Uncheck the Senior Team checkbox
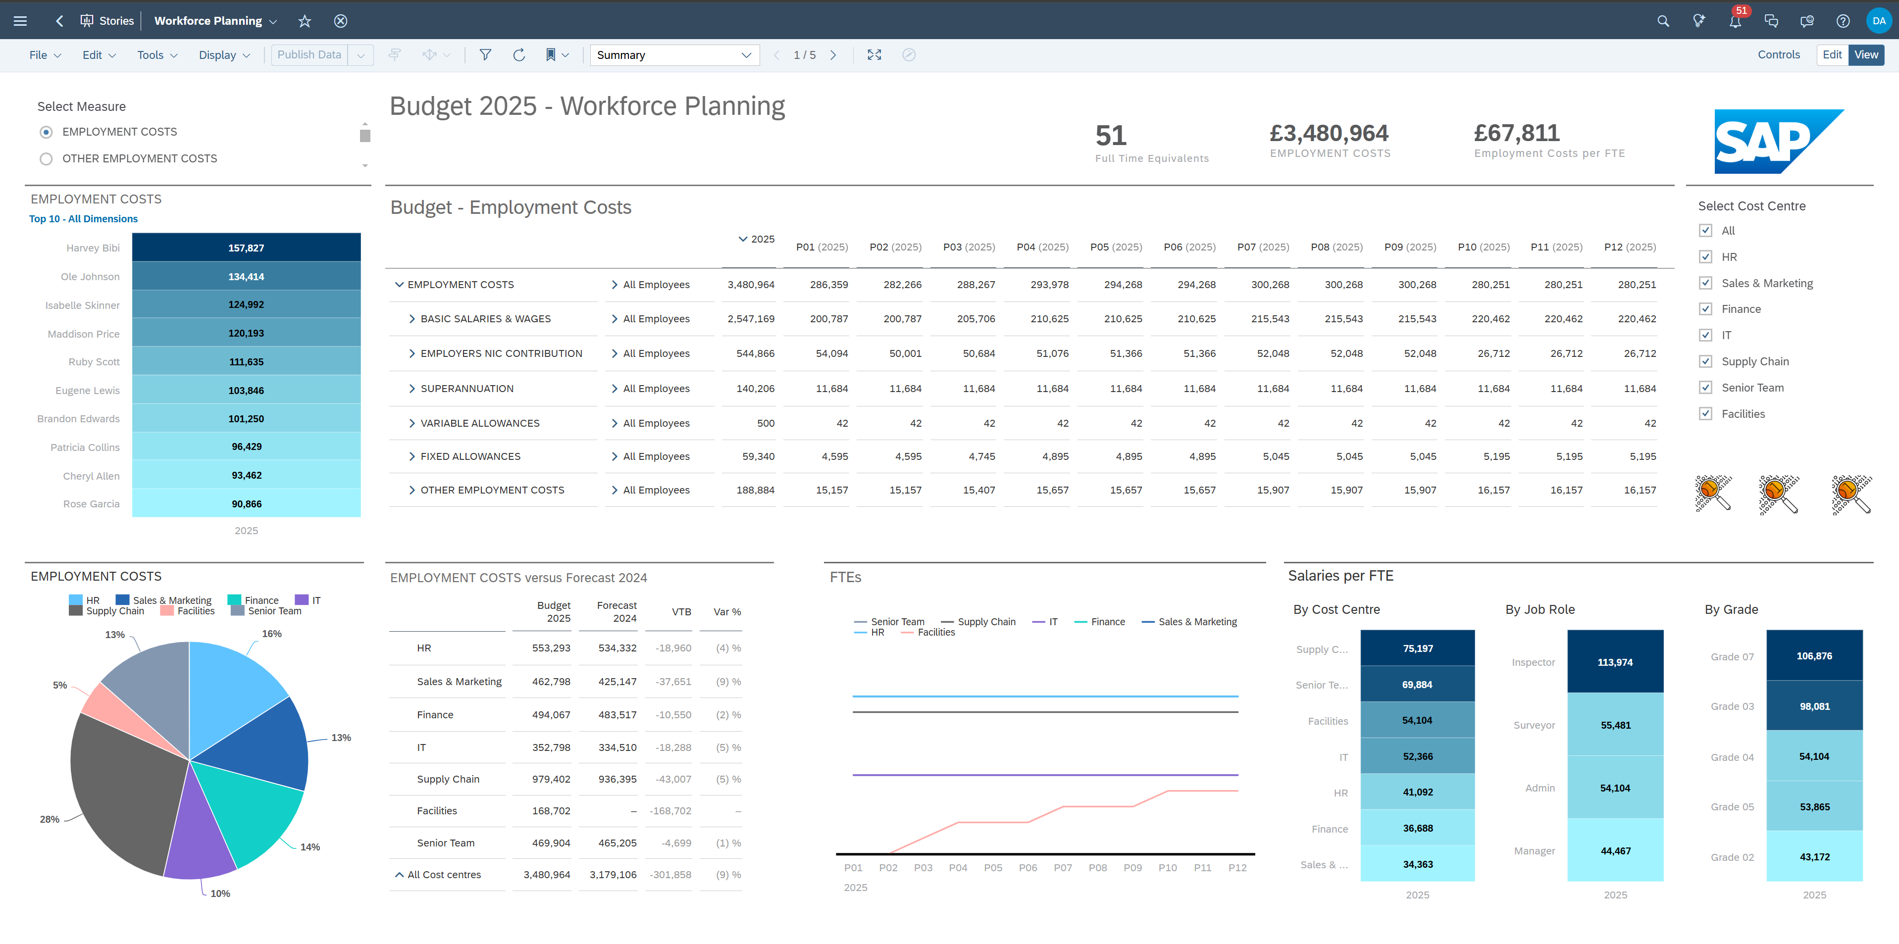The height and width of the screenshot is (944, 1899). pyautogui.click(x=1705, y=388)
